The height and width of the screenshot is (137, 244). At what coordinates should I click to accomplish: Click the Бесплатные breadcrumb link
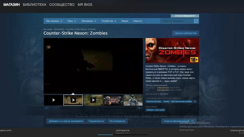[59, 29]
